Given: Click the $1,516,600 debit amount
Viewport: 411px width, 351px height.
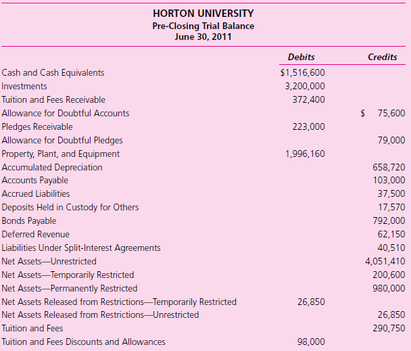Looking at the screenshot, I should point(302,72).
